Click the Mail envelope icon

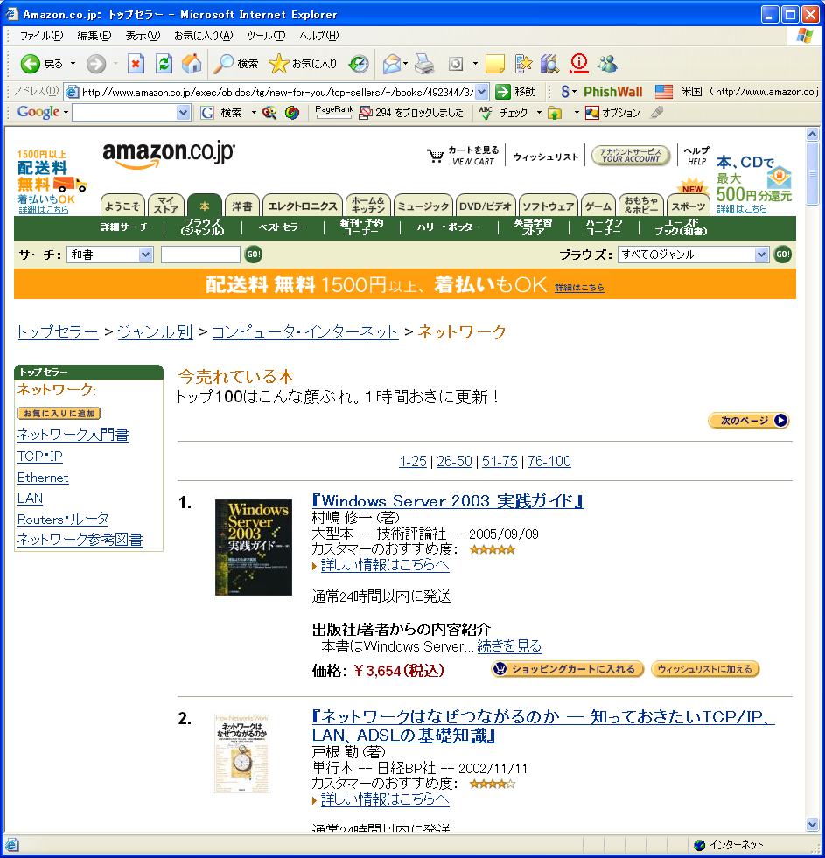tap(391, 64)
